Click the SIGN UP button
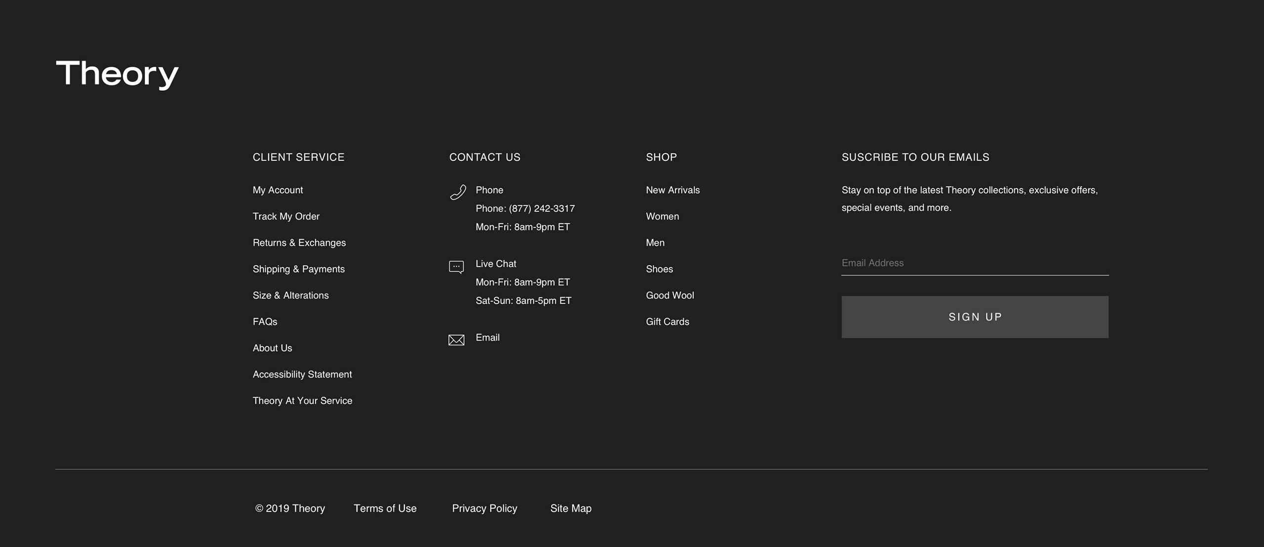 pyautogui.click(x=975, y=317)
